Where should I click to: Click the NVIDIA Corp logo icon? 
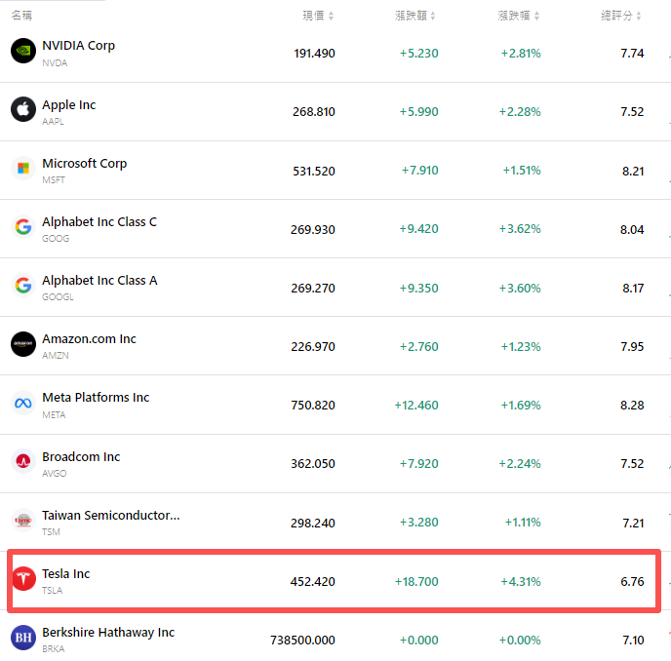[x=23, y=51]
